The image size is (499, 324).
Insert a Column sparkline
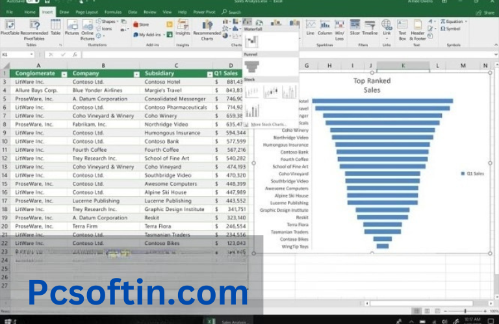coord(325,27)
